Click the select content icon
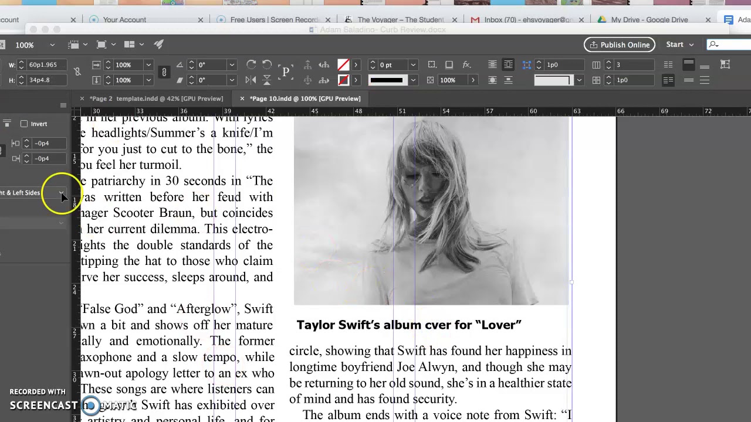Image resolution: width=751 pixels, height=422 pixels. point(307,80)
